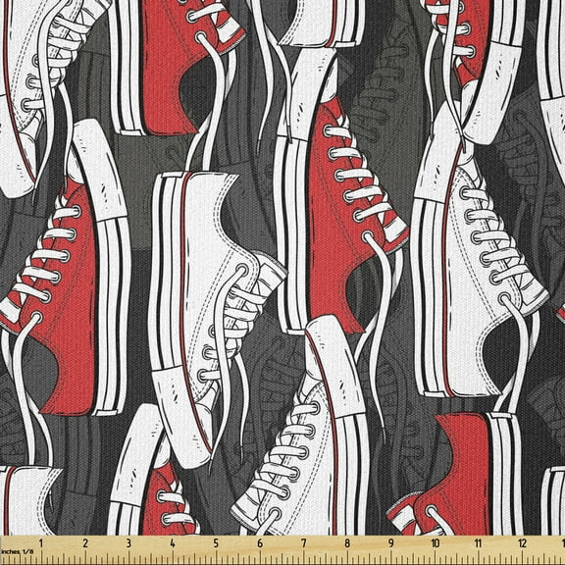Click the ruler number 1
This screenshot has width=565, height=565.
click(41, 543)
